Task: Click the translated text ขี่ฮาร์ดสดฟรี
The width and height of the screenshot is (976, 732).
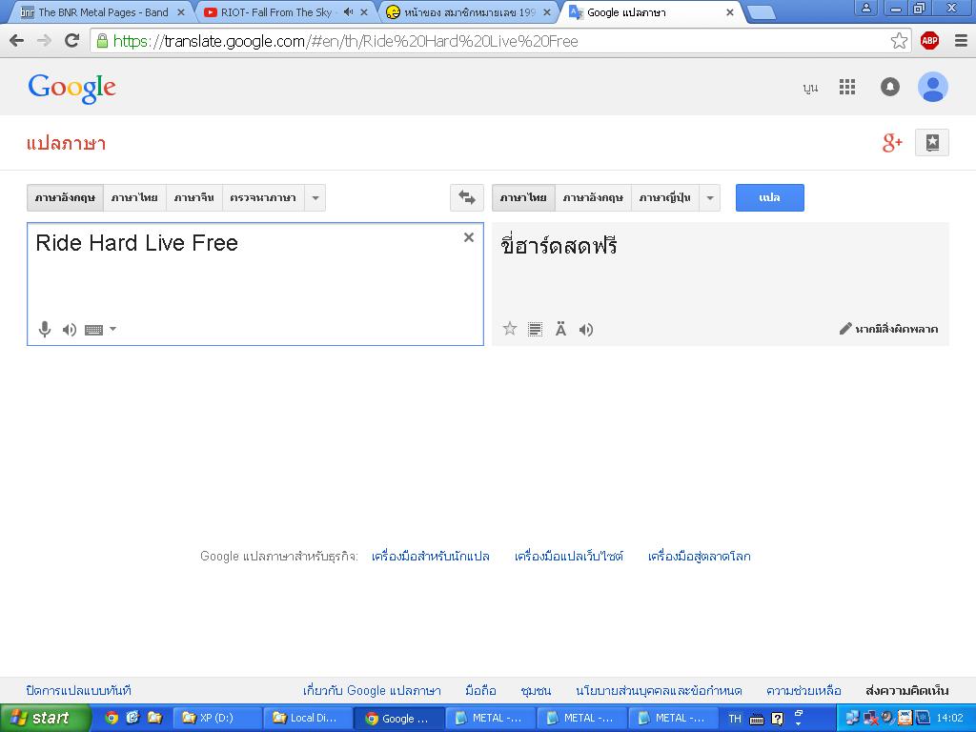Action: 559,245
